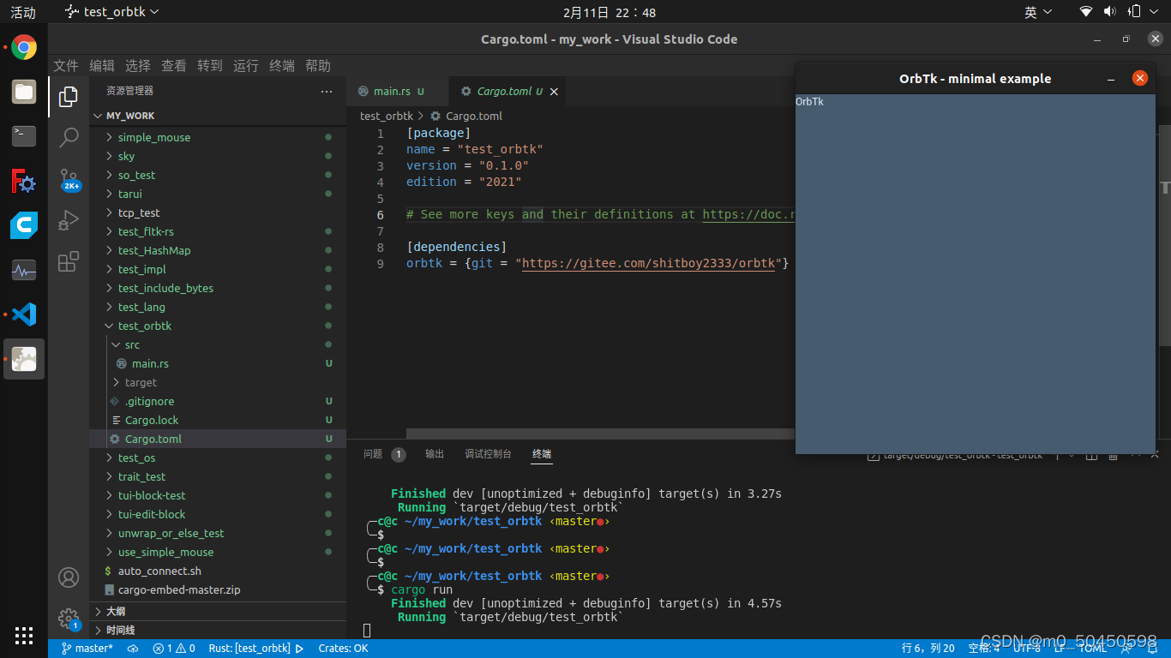Click the sync changes cloud icon
Viewport: 1171px width, 658px height.
(x=133, y=649)
